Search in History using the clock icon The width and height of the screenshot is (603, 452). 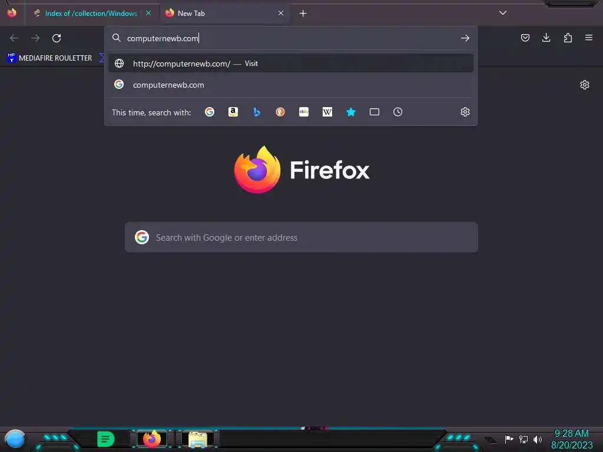tap(397, 112)
